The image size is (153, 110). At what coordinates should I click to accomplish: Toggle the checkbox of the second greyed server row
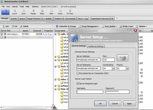click(2, 37)
